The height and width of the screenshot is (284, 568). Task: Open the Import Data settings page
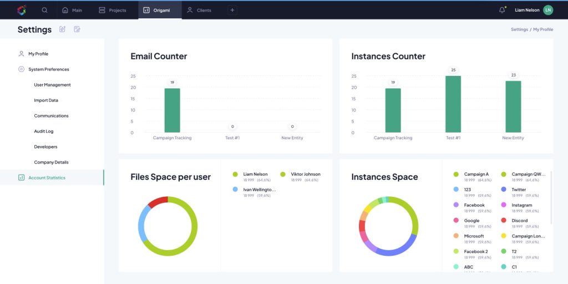[46, 100]
